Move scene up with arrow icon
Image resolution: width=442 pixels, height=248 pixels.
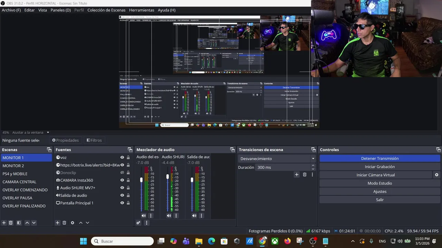click(x=27, y=223)
